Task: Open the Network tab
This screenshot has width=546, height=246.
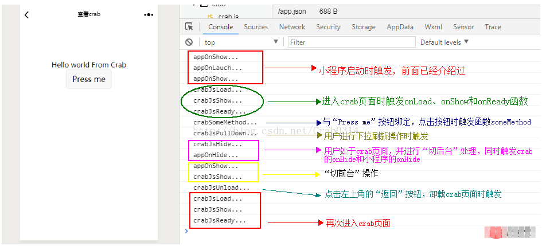Action: pos(292,27)
